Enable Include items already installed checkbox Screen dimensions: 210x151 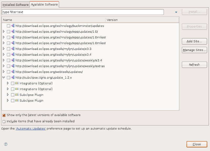pyautogui.click(x=4, y=121)
